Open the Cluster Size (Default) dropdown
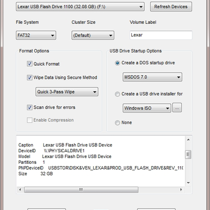 [x=93, y=36]
